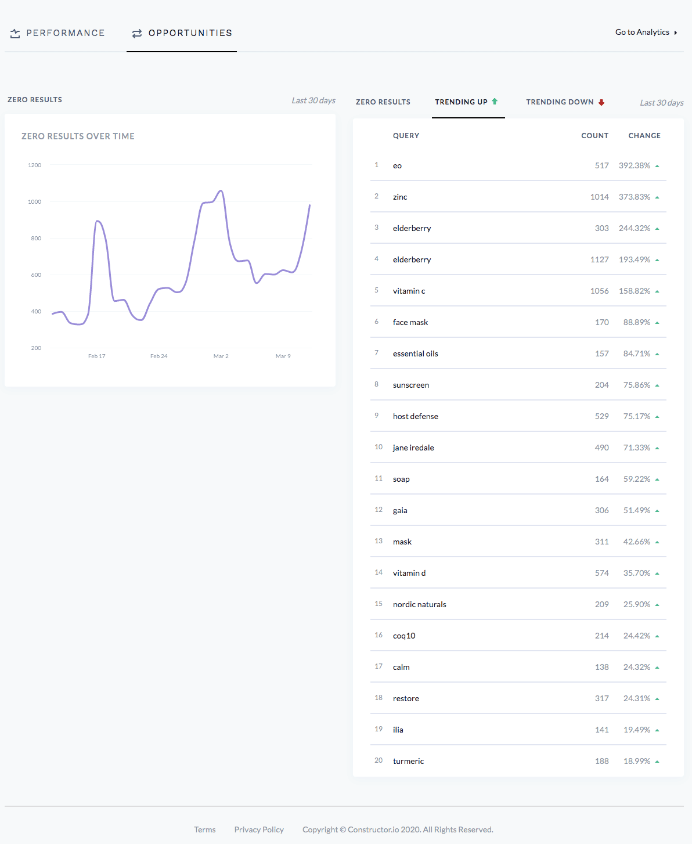Click Last 30 days above the zero results chart

pos(313,100)
